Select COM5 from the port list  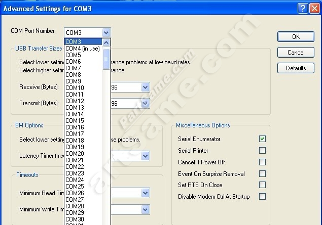pos(83,55)
